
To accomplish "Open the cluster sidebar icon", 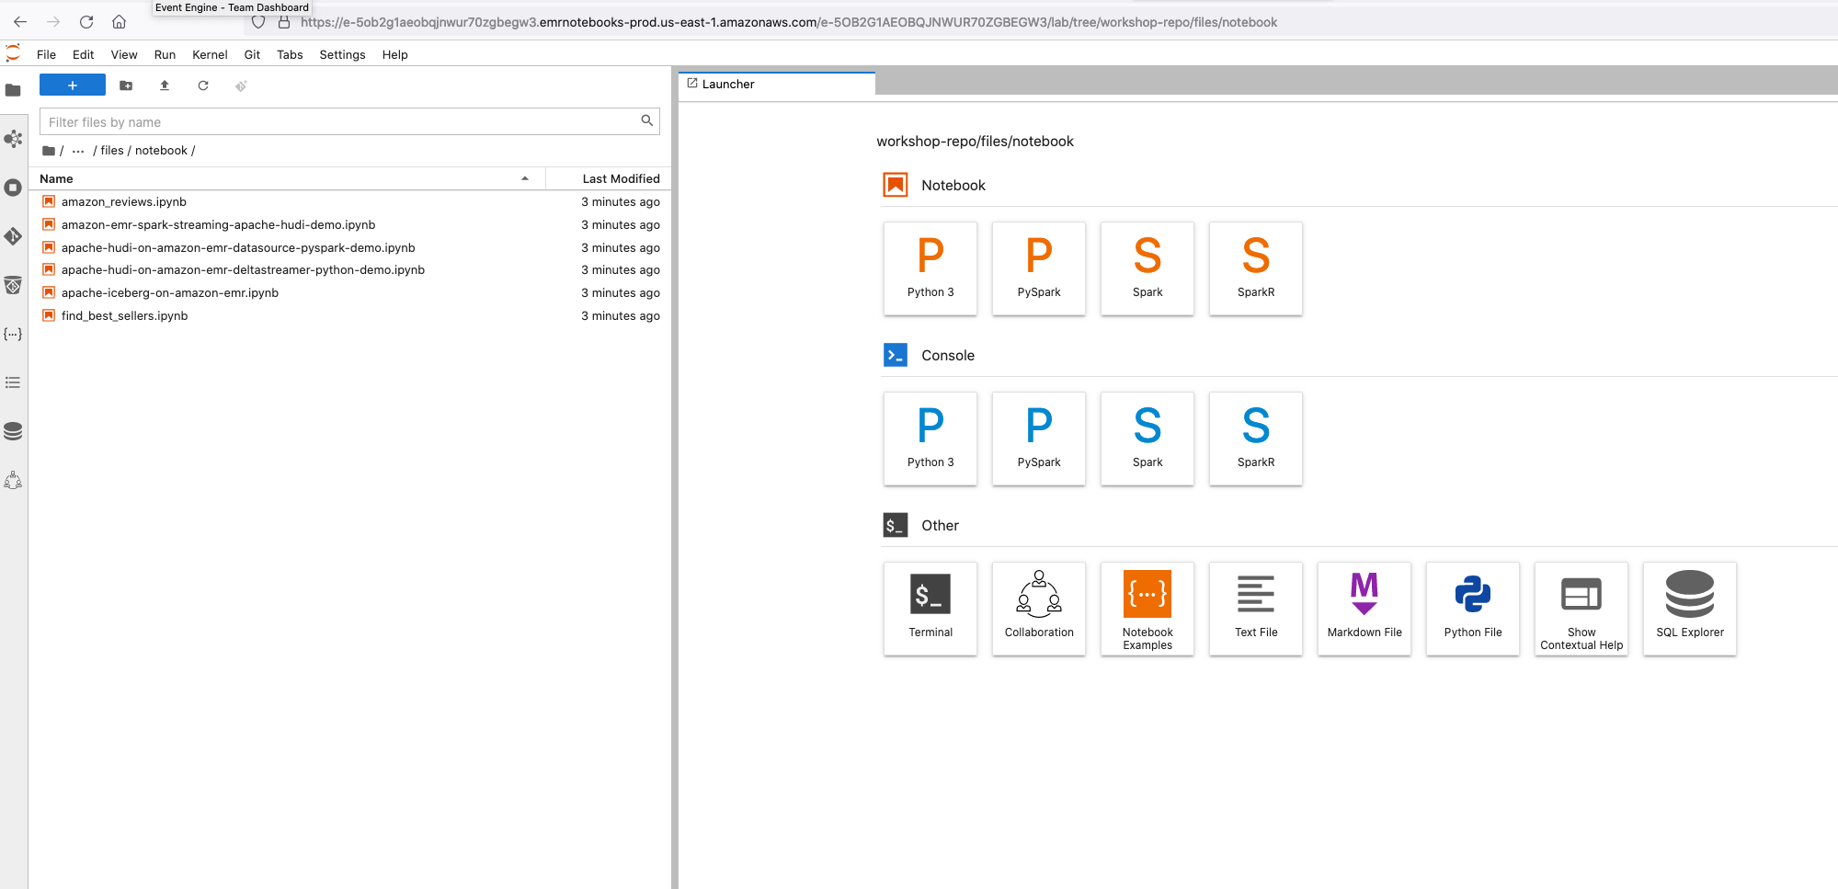I will (x=13, y=139).
